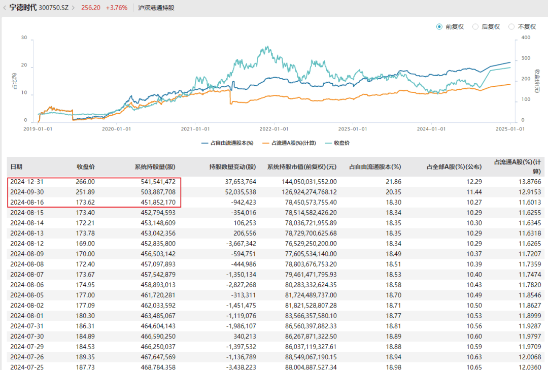The width and height of the screenshot is (548, 370).
Task: Go back using the left arrow before 宁德时代
Action: click(x=5, y=7)
